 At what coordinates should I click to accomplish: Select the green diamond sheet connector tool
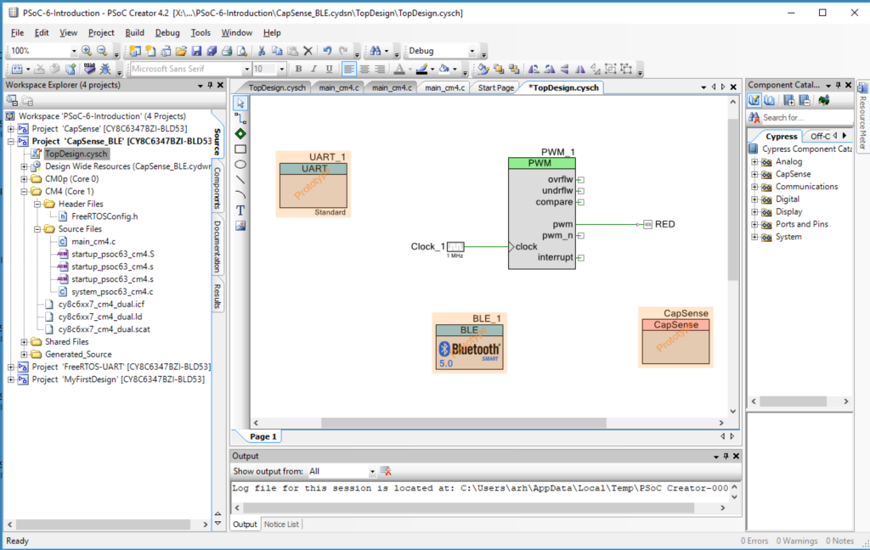tap(240, 133)
